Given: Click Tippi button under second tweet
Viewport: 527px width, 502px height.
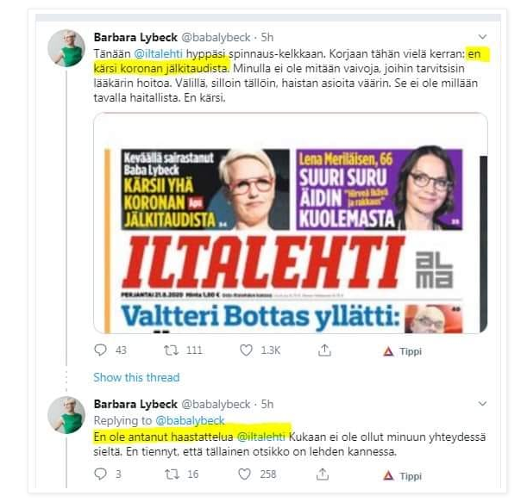Looking at the screenshot, I should 402,476.
